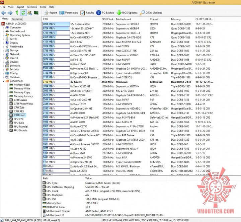Screen dimensions: 241x222
Task: Go back with the blue left arrow
Action: click(4, 13)
